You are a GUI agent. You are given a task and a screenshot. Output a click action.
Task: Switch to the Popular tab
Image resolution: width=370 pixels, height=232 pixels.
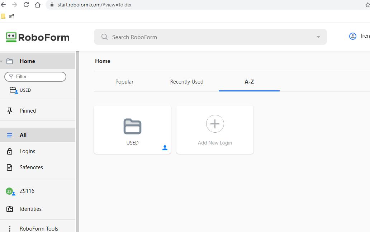(124, 82)
